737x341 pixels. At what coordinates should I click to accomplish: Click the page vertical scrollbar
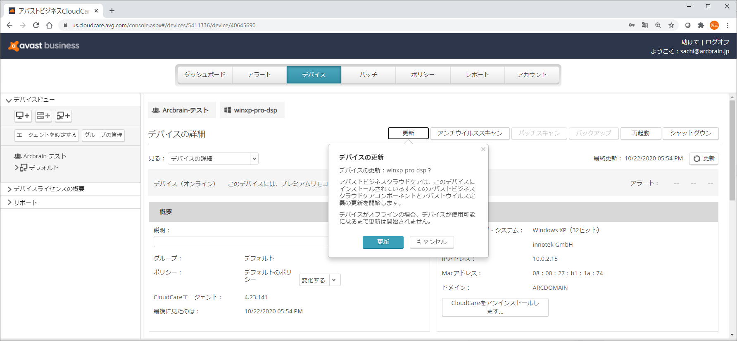(732, 150)
